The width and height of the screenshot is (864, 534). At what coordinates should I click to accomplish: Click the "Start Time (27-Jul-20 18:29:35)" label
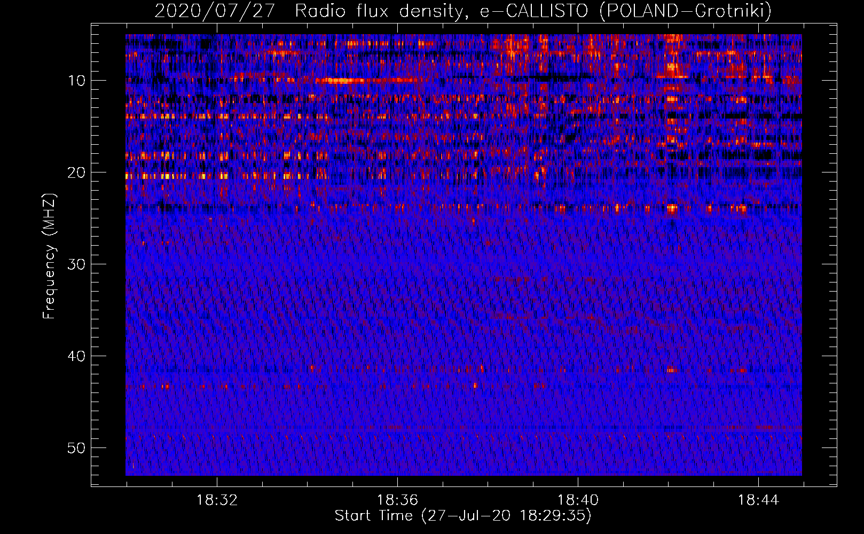coord(463,516)
